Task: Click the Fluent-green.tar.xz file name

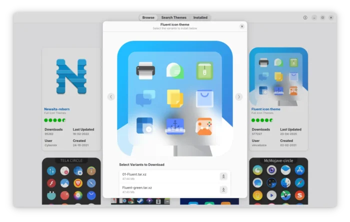Action: click(x=137, y=187)
